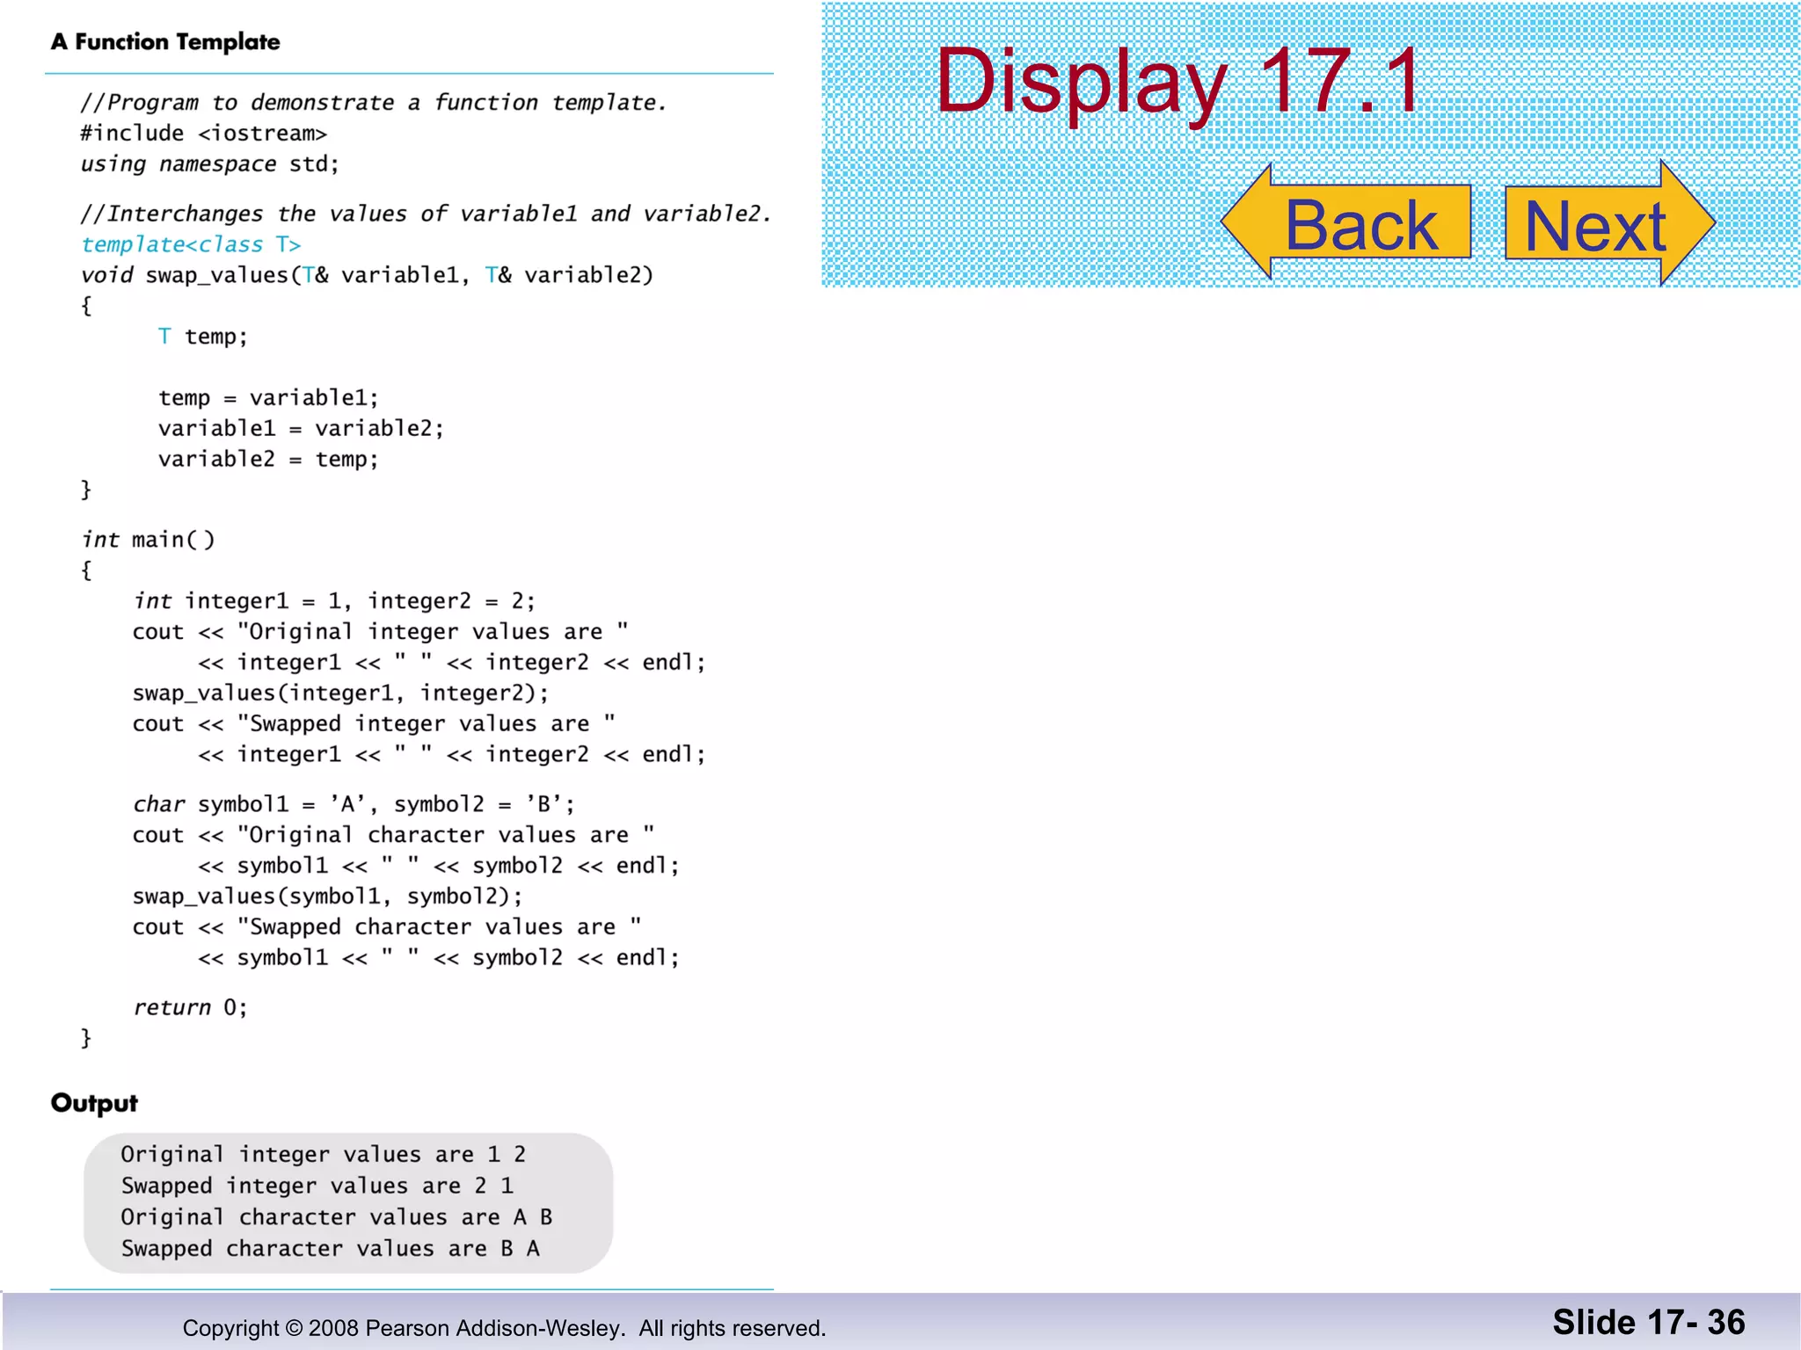Click the 'A Function Template' heading
The height and width of the screenshot is (1350, 1801).
click(x=165, y=41)
